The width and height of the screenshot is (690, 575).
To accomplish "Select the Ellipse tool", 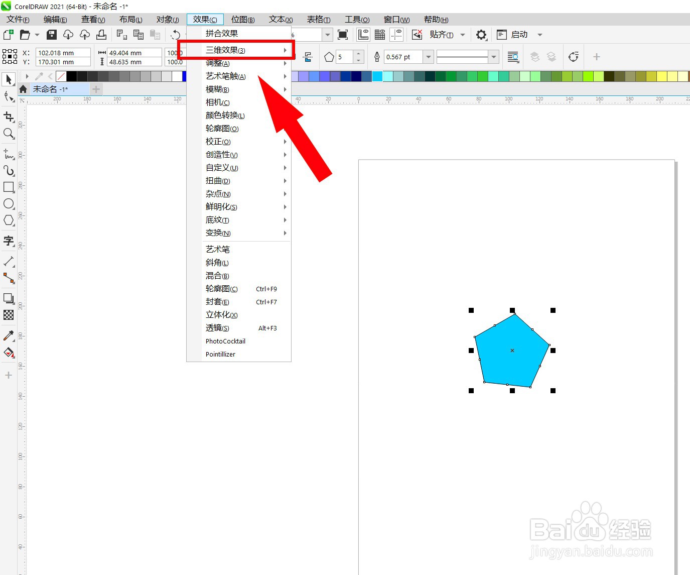I will (x=9, y=203).
